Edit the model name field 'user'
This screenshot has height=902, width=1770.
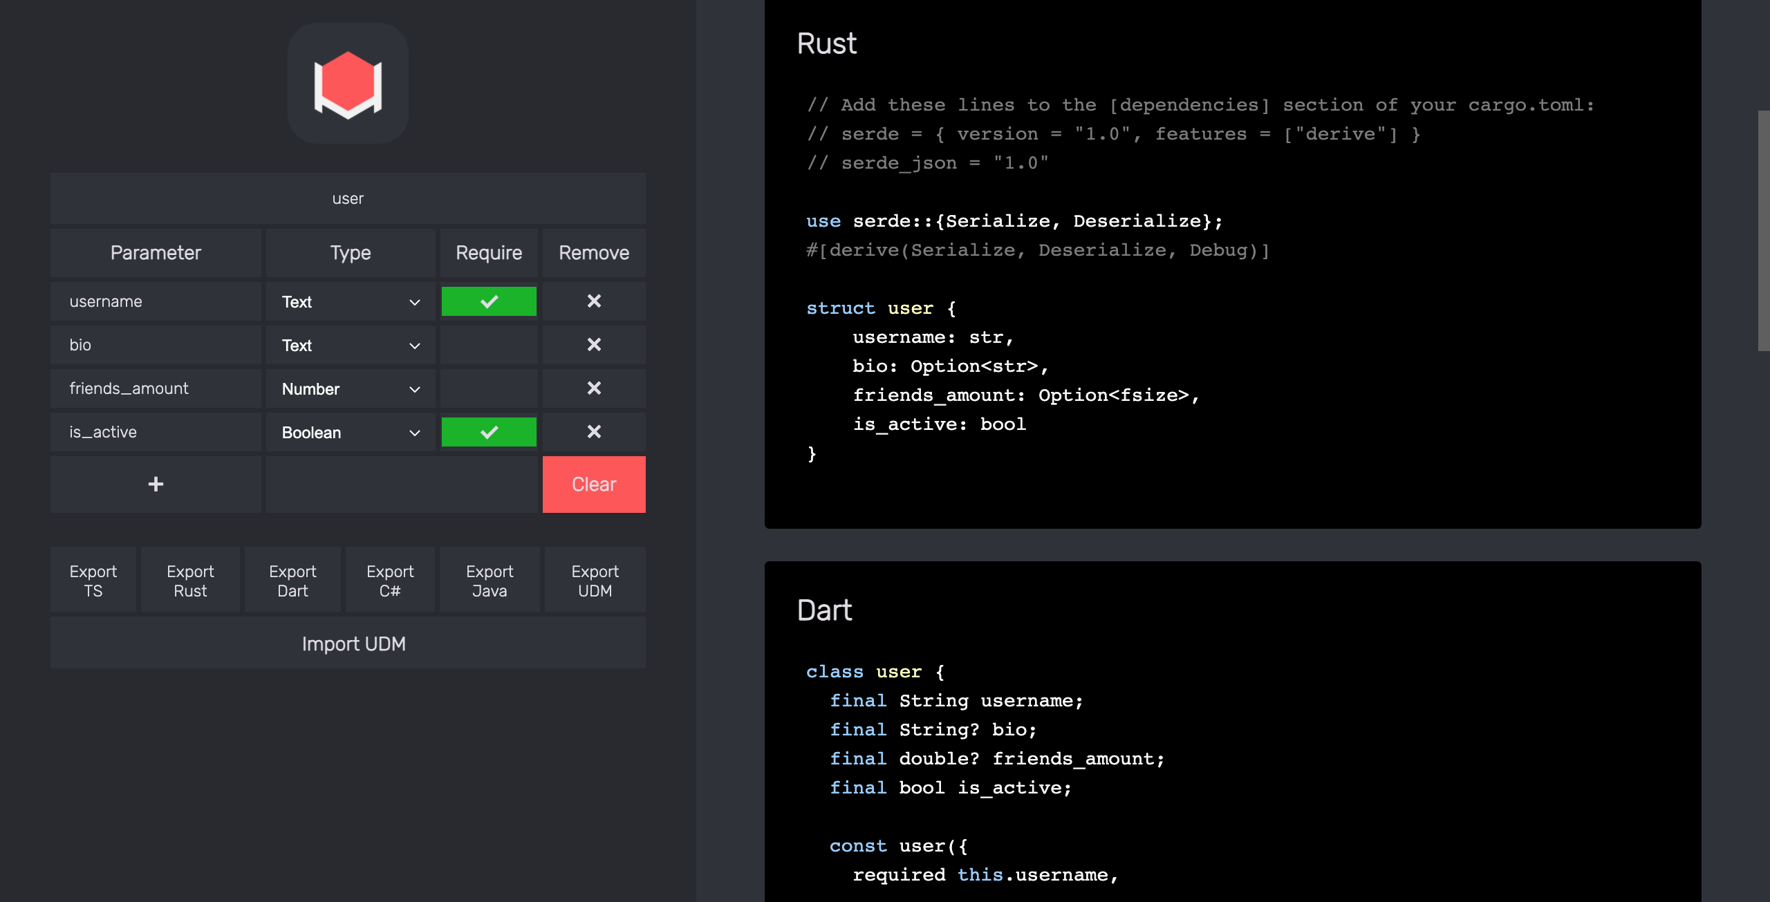point(348,199)
